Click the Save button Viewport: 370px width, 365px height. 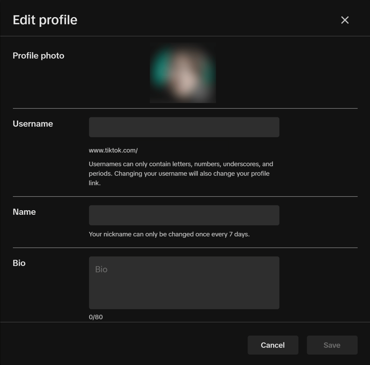pos(332,345)
